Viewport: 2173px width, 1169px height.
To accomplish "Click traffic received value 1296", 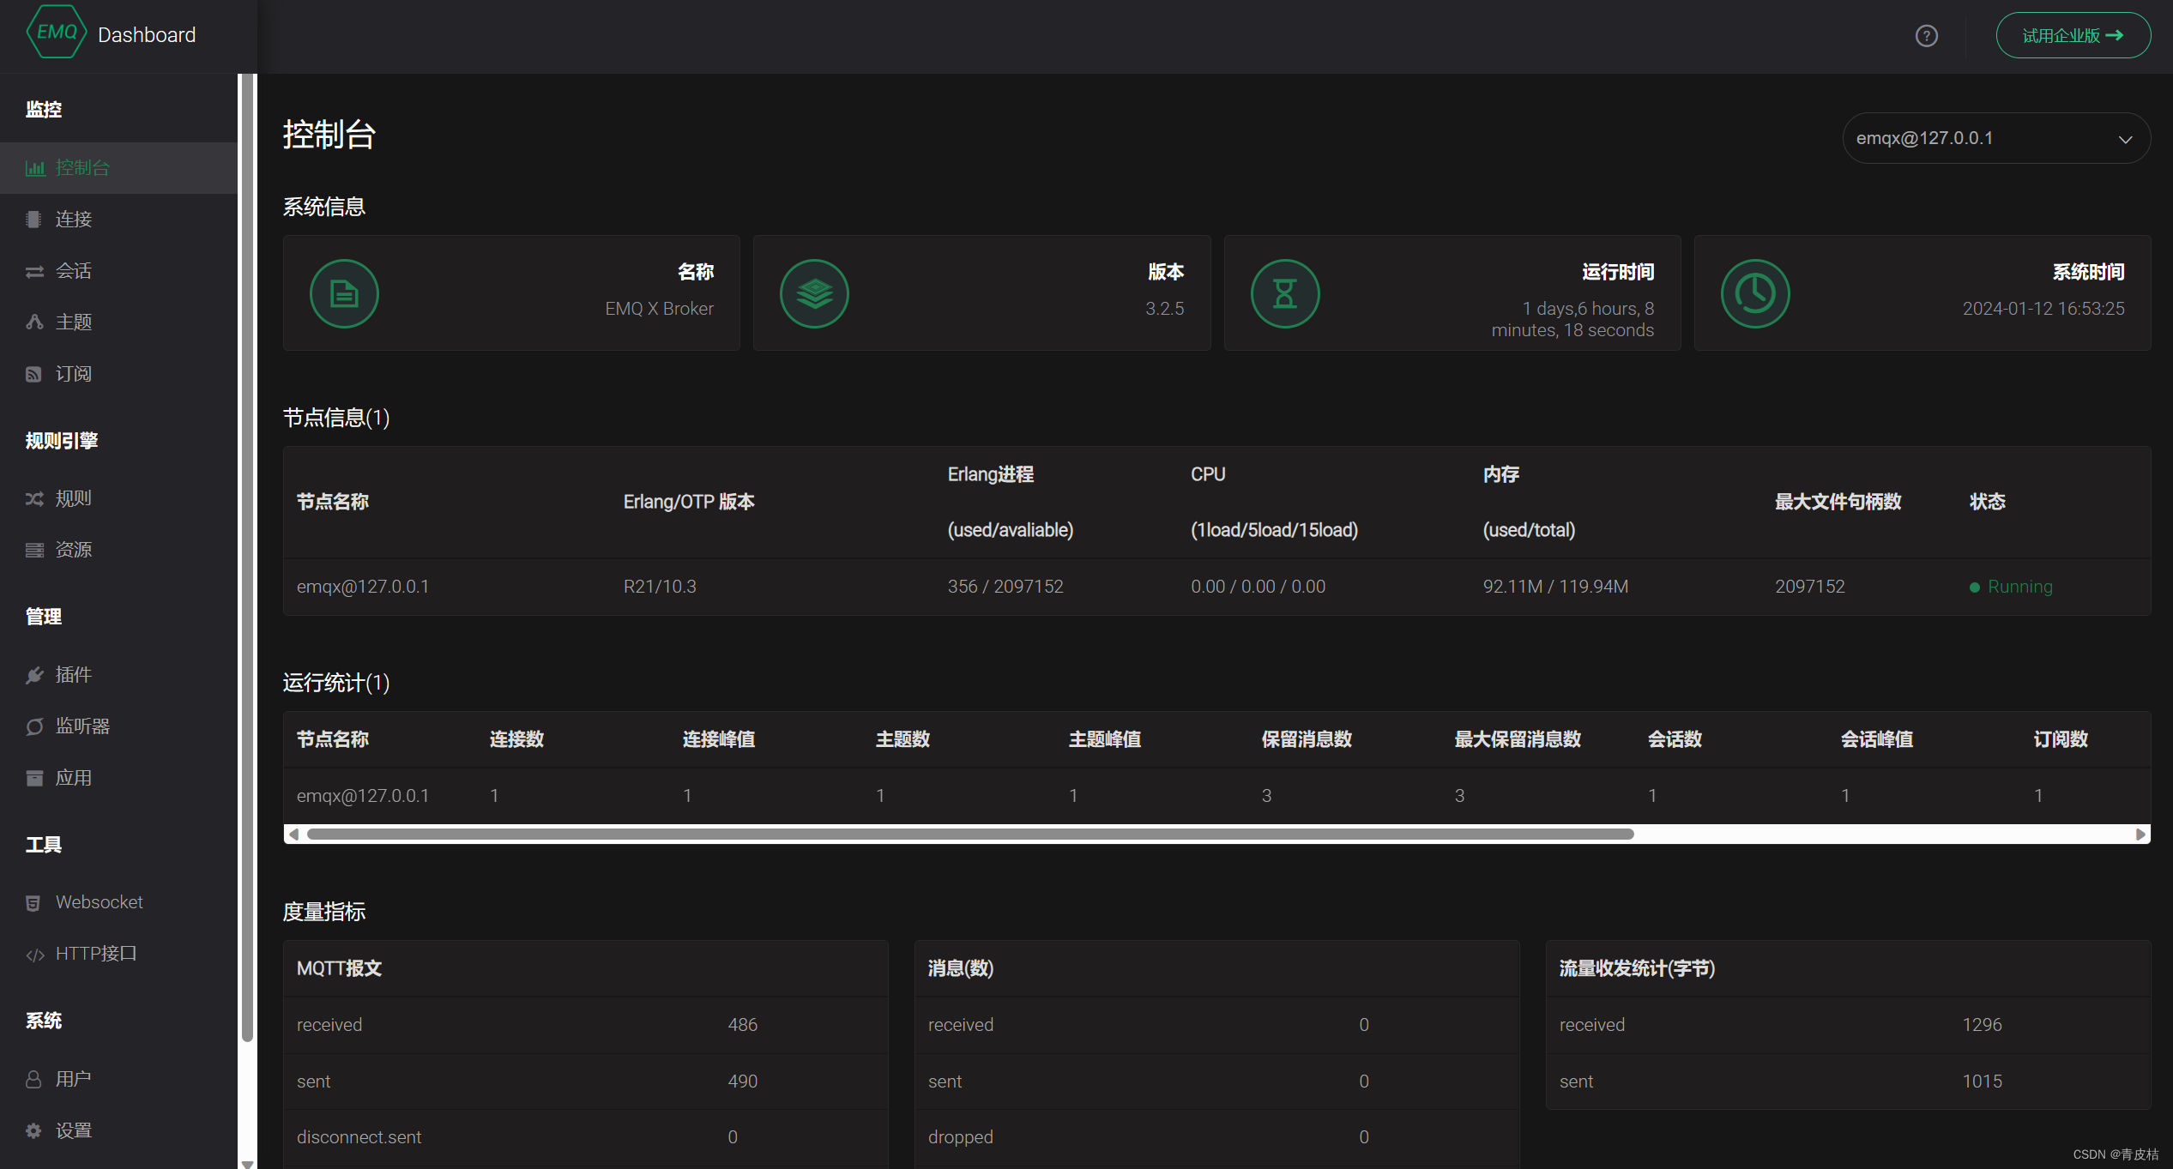I will point(1983,1025).
